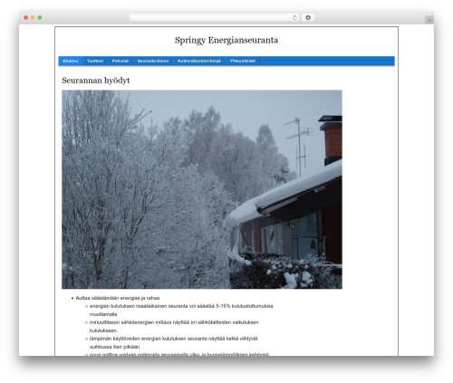
Task: Click the Seurannan hyödyt heading
Action: tap(96, 81)
